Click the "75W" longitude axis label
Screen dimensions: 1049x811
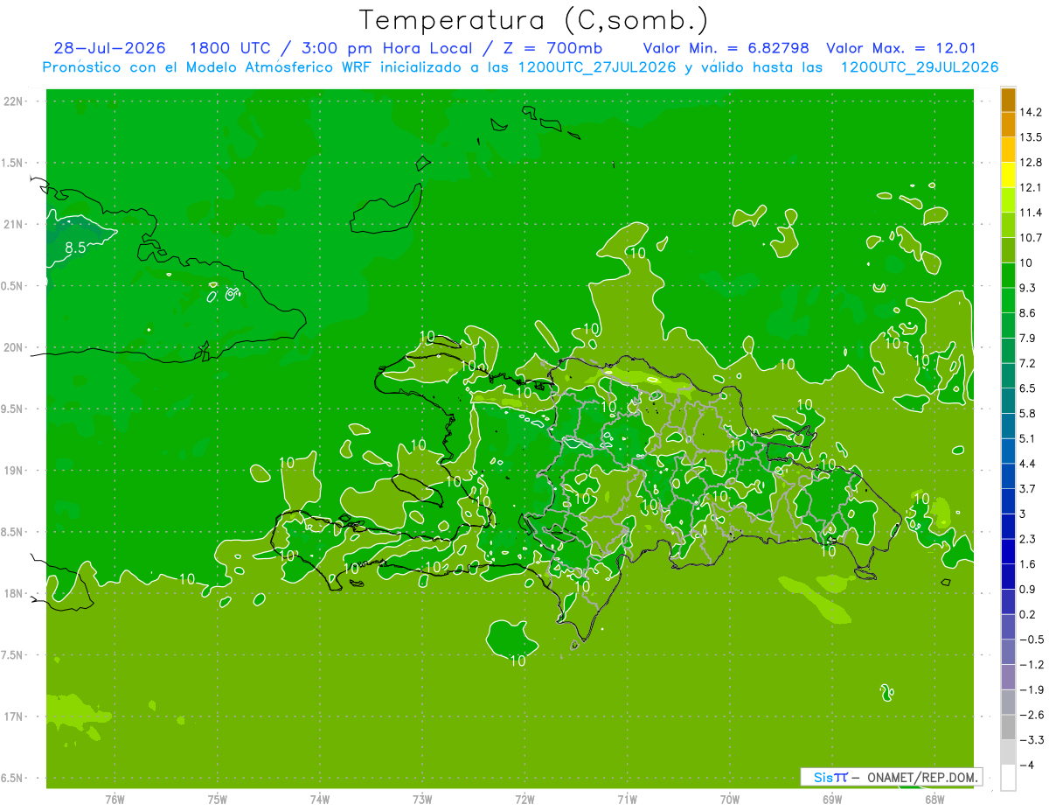coord(218,799)
